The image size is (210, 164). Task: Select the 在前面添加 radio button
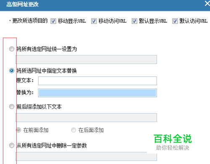pos(18,130)
